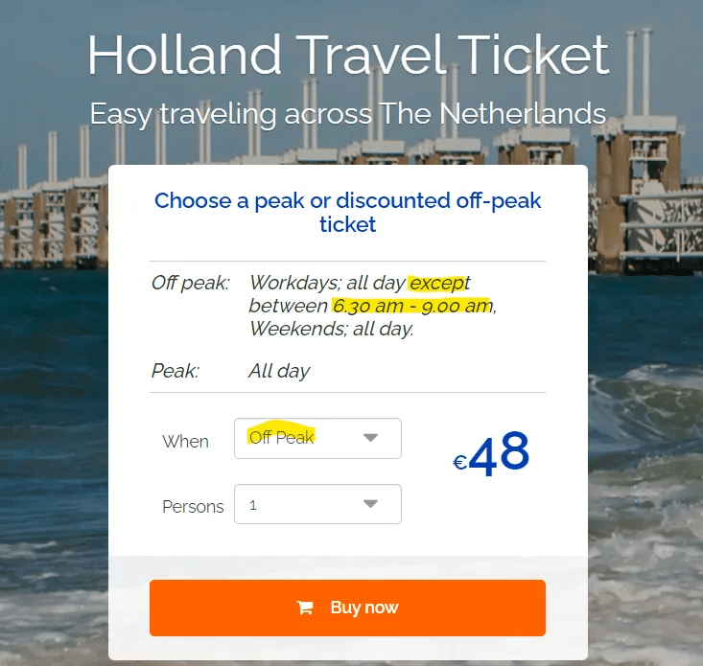Click the highlighted 6.30 am - 9.00 am time
This screenshot has height=666, width=703.
coord(410,307)
